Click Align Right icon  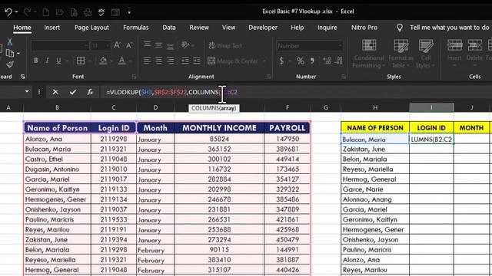click(170, 61)
